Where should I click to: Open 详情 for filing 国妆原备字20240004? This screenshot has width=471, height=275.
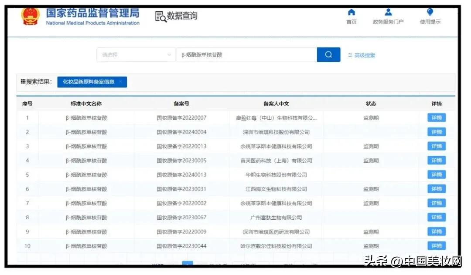[x=437, y=132]
